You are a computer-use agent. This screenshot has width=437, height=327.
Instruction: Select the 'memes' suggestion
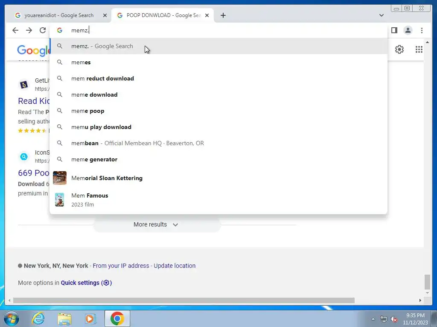218,62
